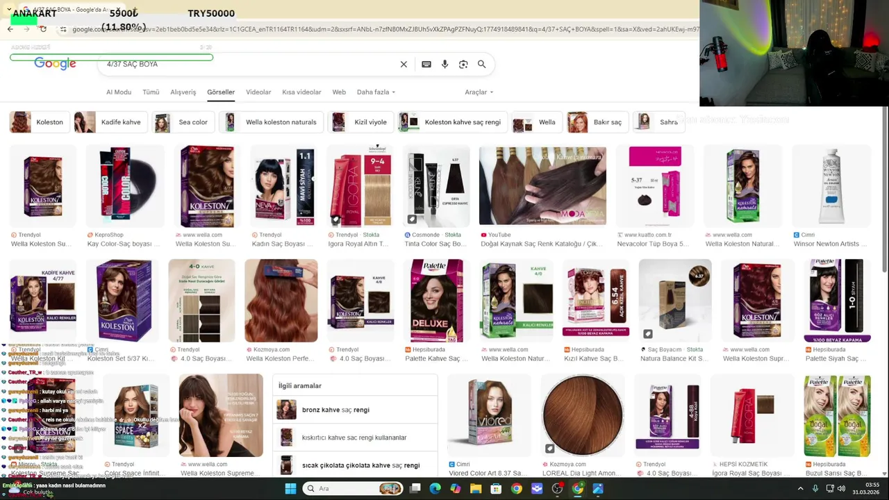
Task: Open File Explorer from the taskbar
Action: [476, 488]
